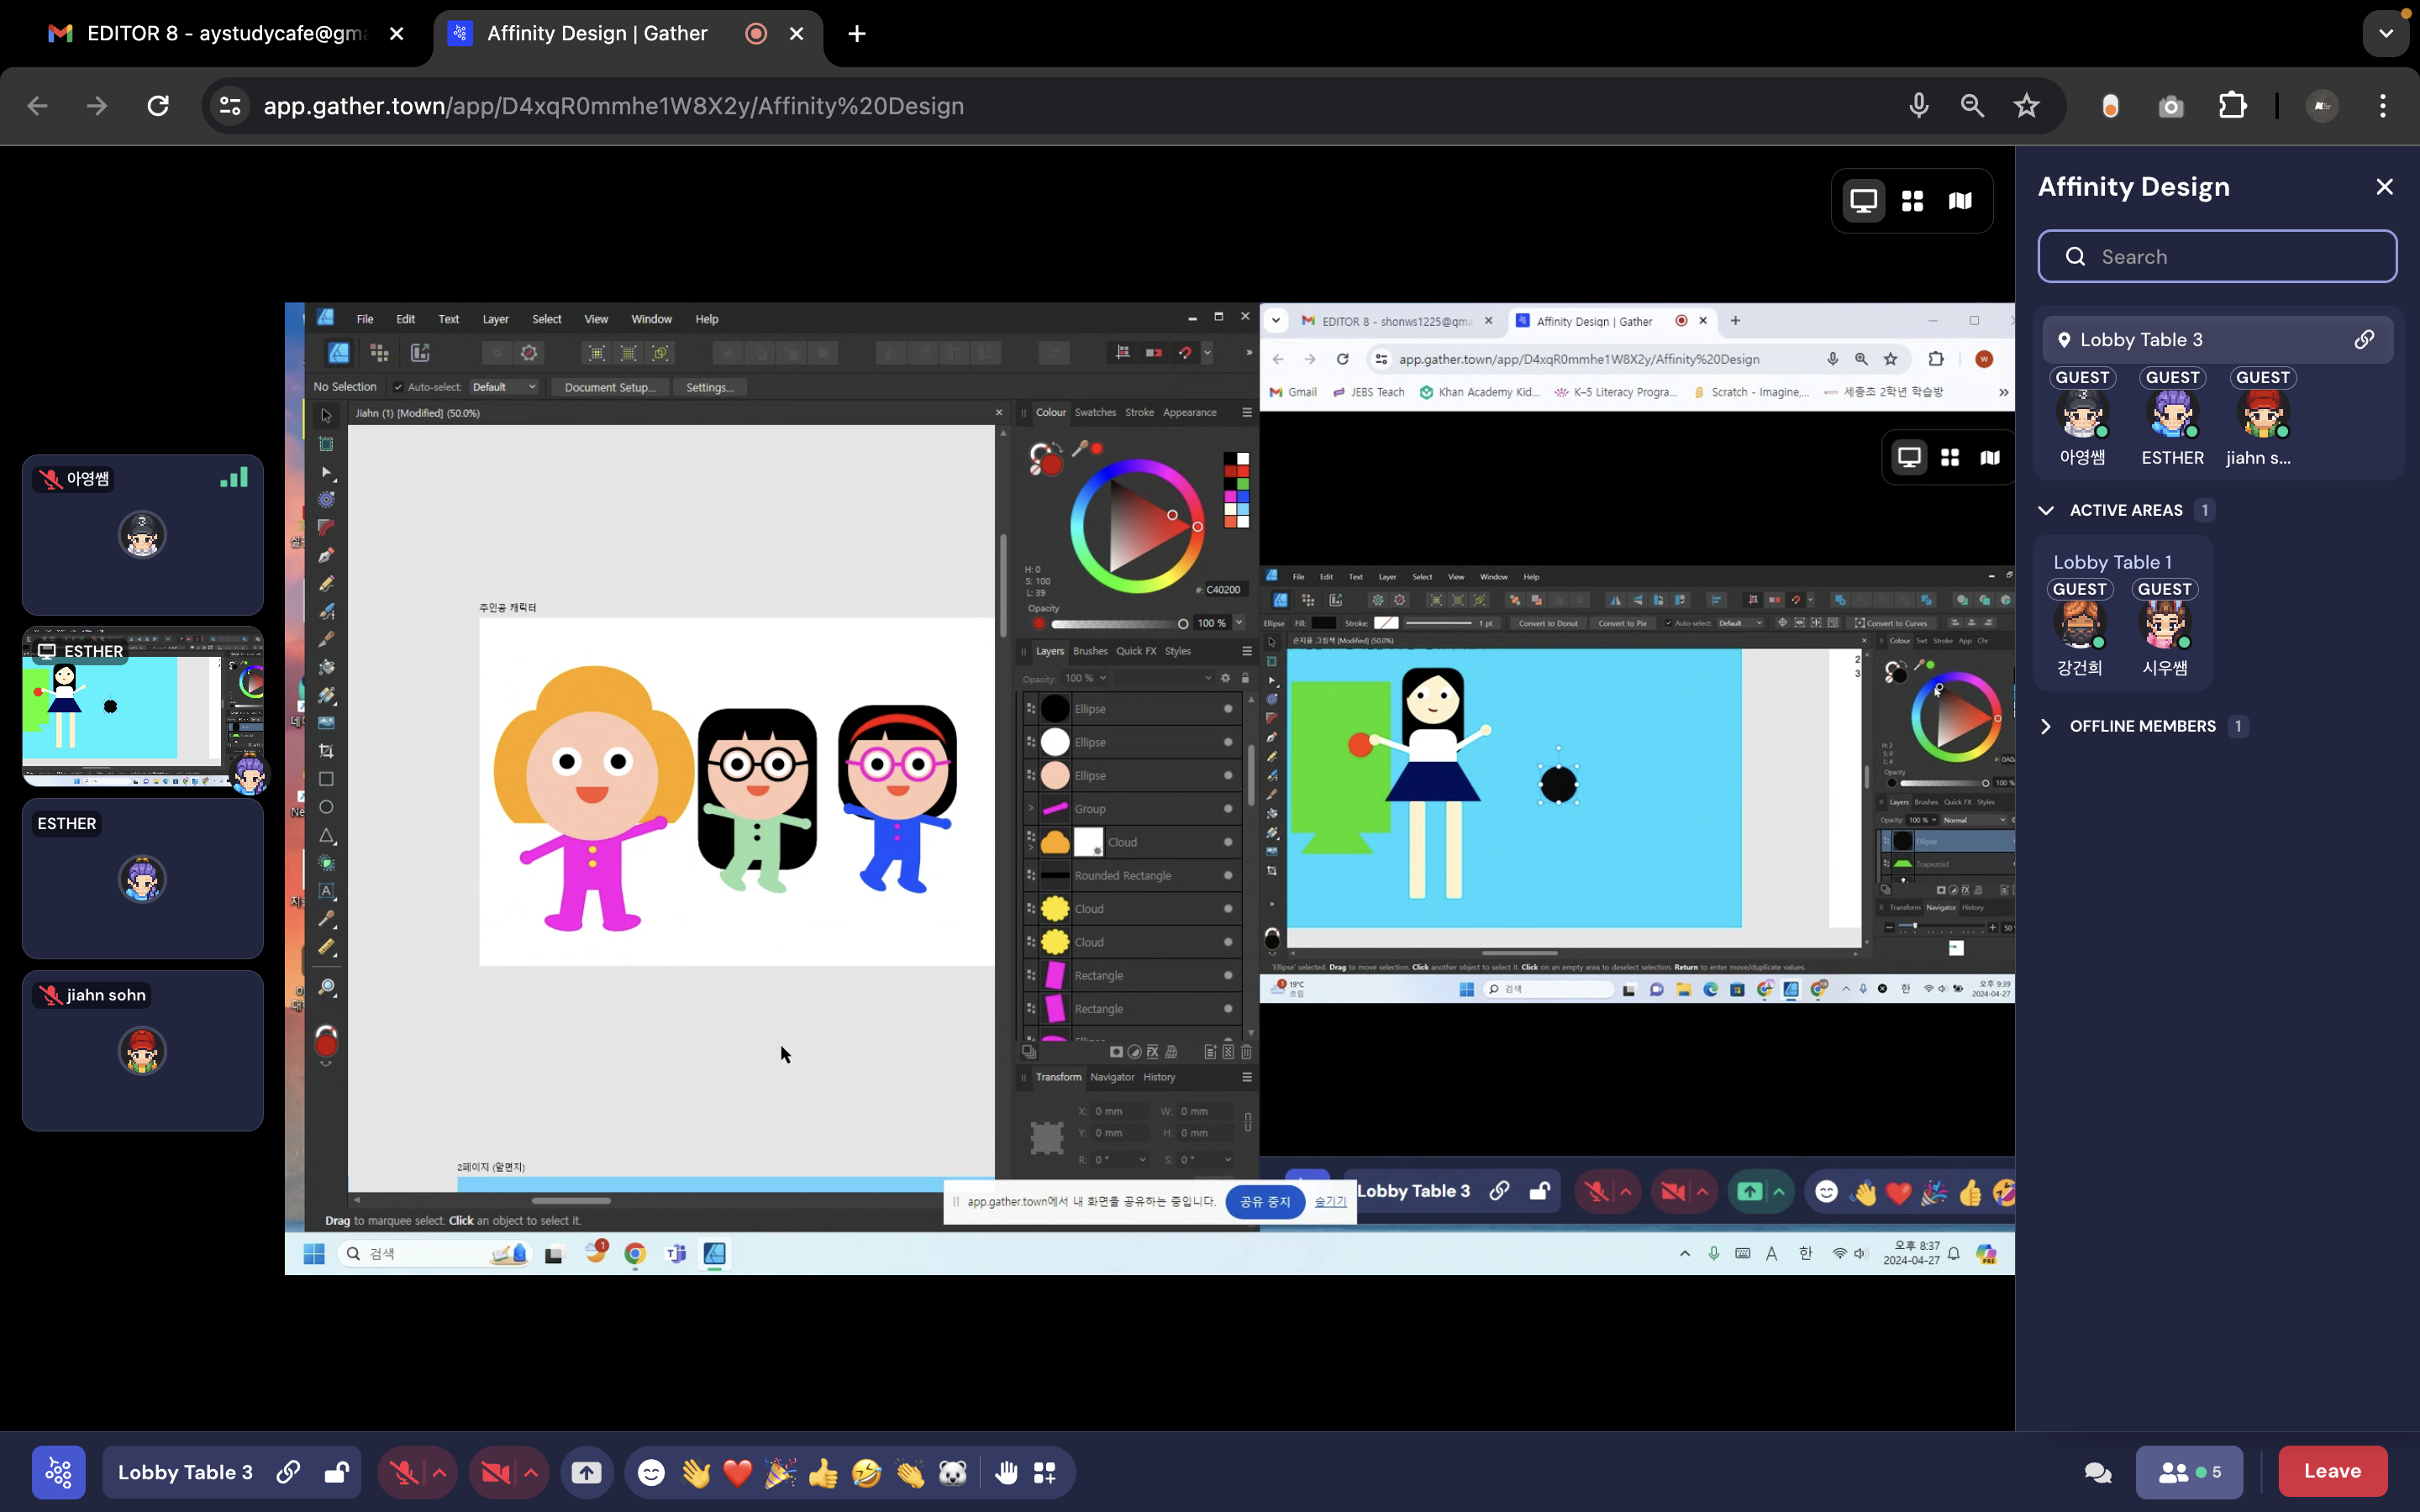Click the red Leave button
This screenshot has width=2420, height=1512.
click(x=2332, y=1471)
